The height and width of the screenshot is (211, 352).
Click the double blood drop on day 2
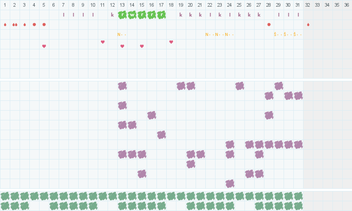[15, 24]
